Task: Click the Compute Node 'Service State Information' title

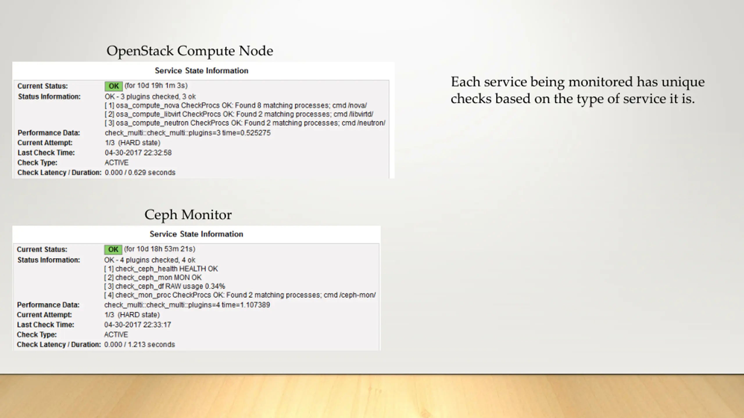Action: point(201,71)
